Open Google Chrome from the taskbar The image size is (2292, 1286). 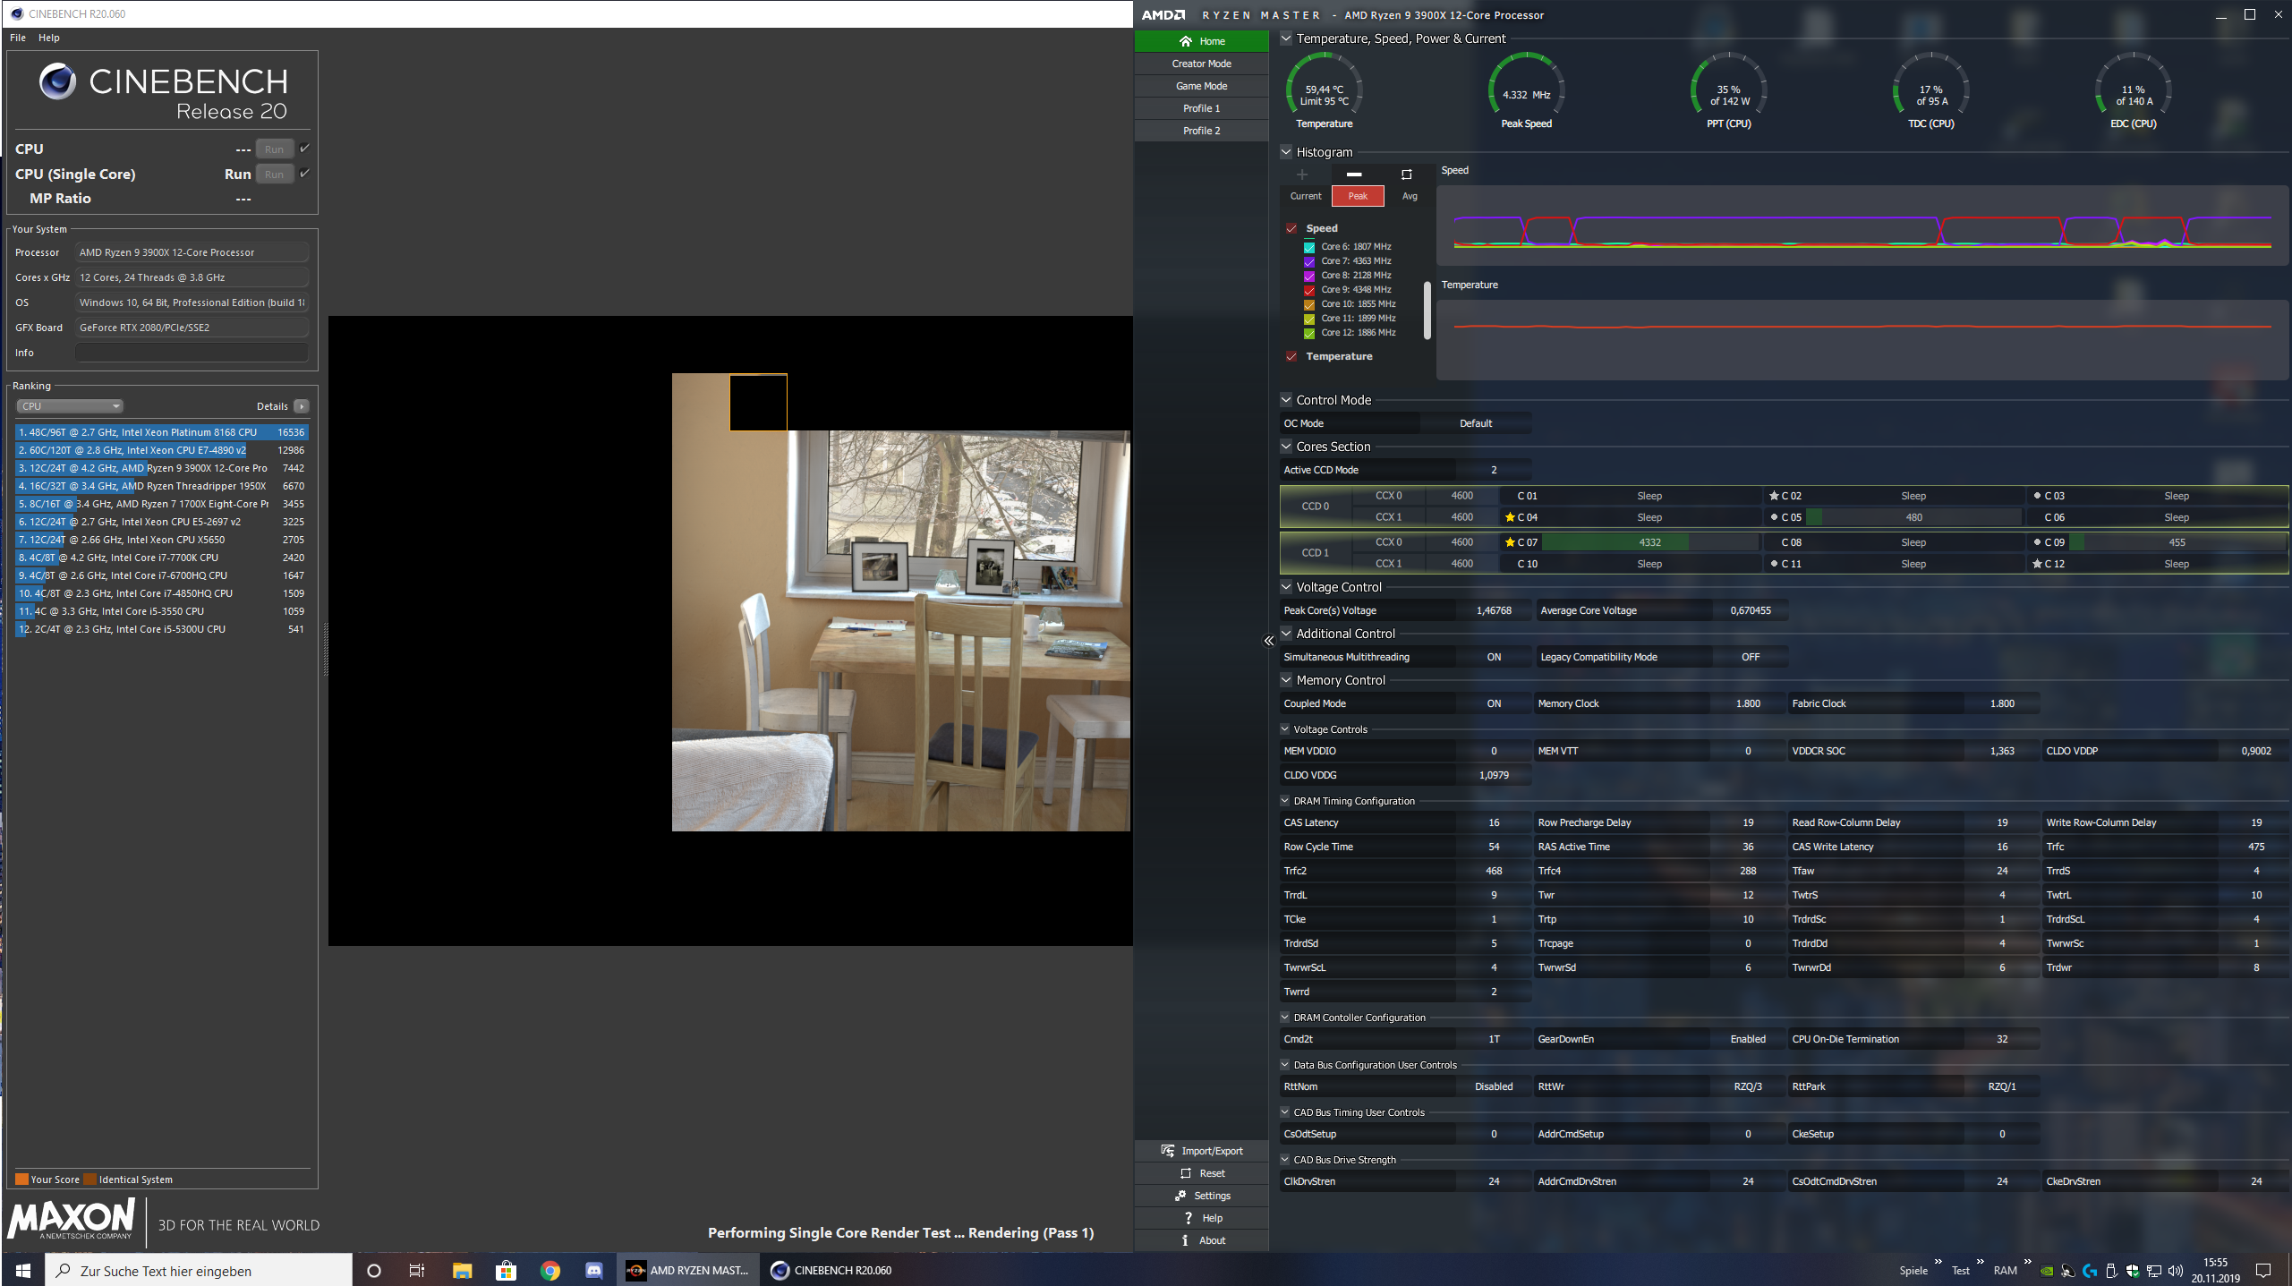tap(550, 1271)
